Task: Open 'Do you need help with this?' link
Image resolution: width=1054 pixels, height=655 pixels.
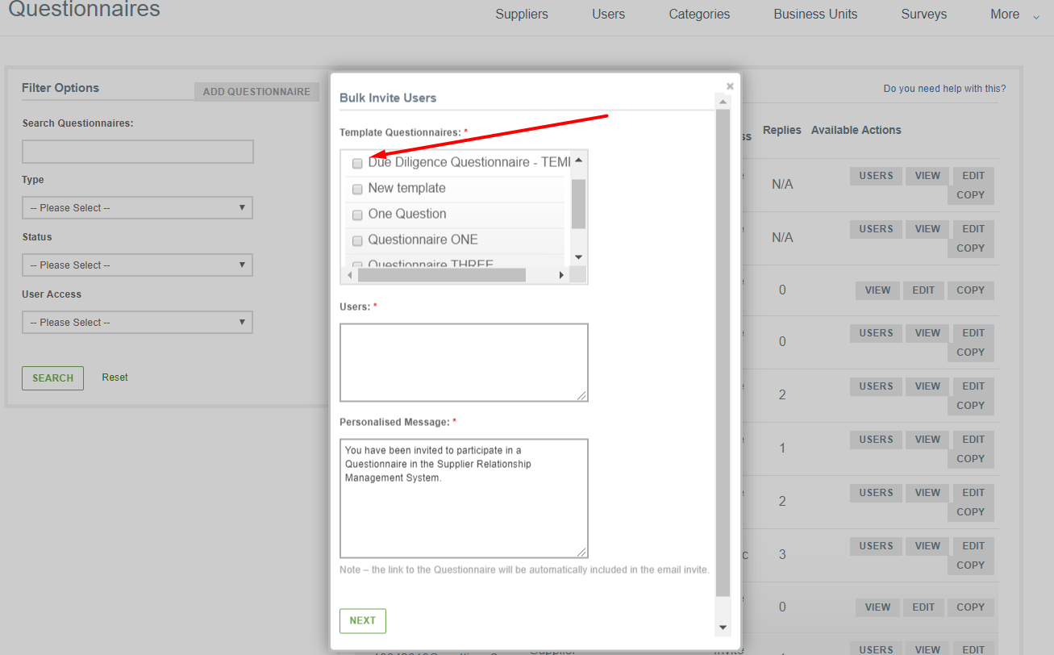Action: [944, 89]
